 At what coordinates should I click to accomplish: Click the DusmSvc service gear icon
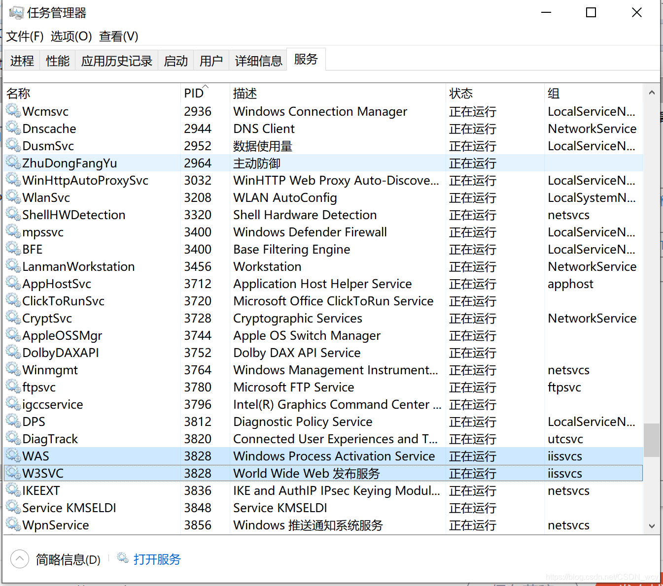[13, 145]
